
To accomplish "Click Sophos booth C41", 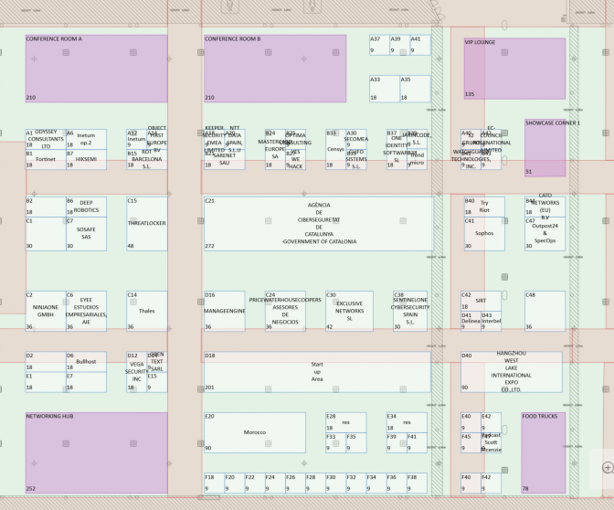I will pos(484,234).
